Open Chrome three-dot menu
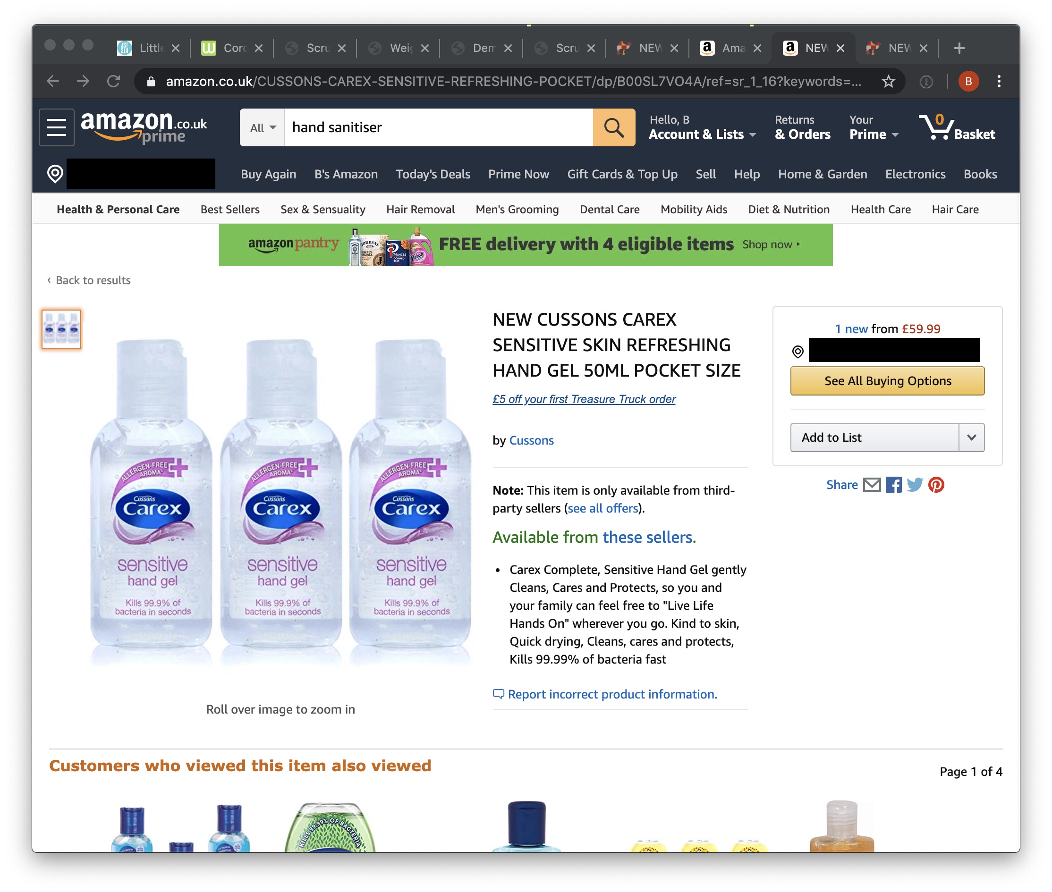 coord(999,81)
